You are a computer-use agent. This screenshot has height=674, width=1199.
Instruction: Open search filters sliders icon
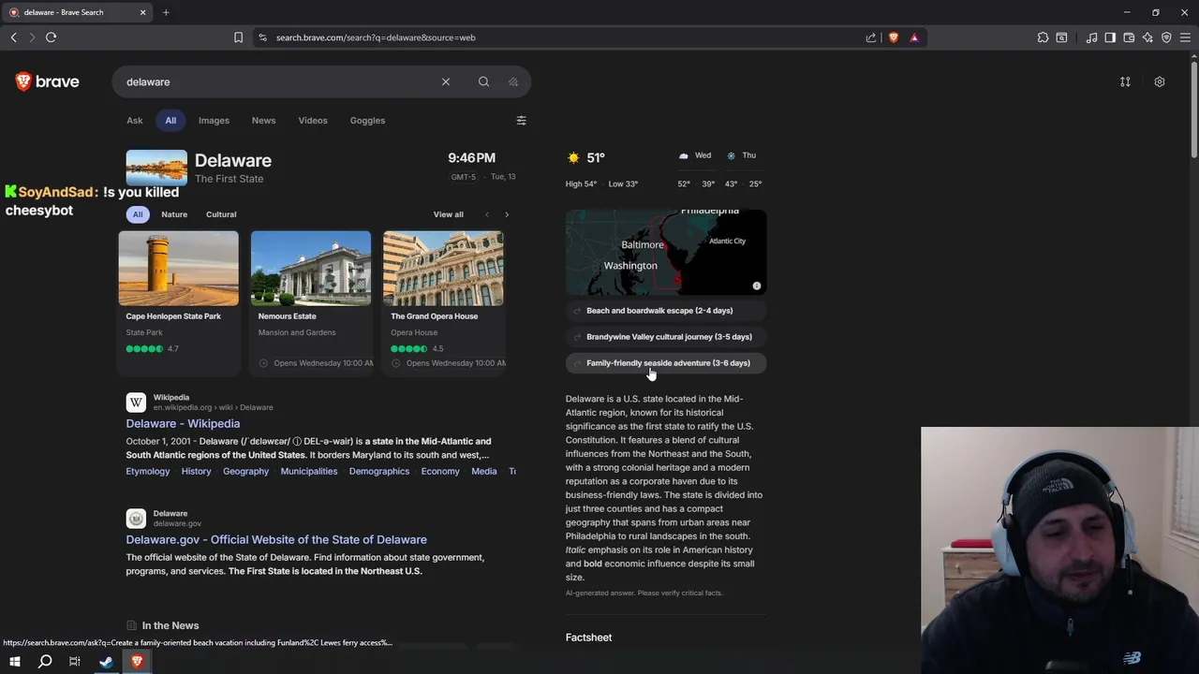(x=522, y=120)
